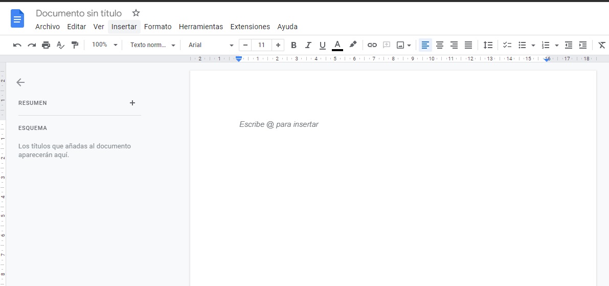Expand numbered list style dropdown arrow
This screenshot has width=609, height=286.
pyautogui.click(x=556, y=46)
